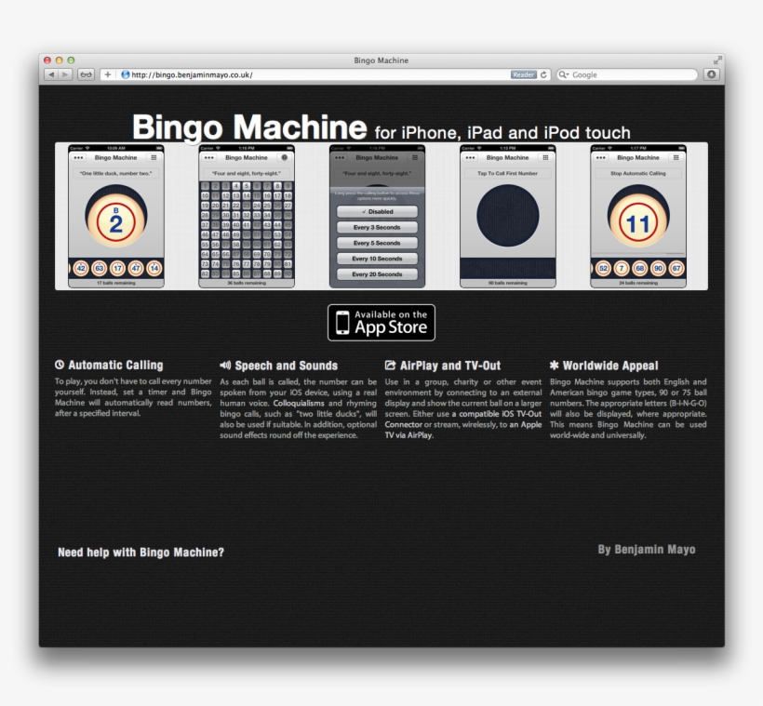Screen dimensions: 763x706
Task: Open the Available on the App Store badge
Action: point(381,323)
